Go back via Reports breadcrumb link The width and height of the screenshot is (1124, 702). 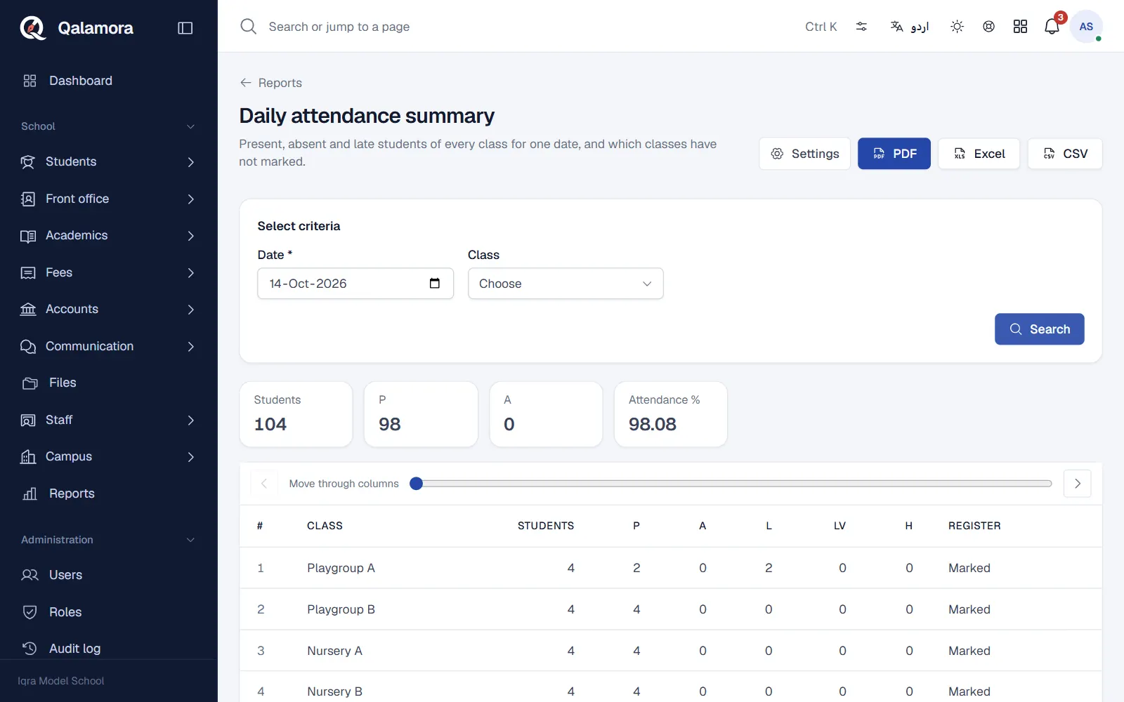click(x=270, y=83)
